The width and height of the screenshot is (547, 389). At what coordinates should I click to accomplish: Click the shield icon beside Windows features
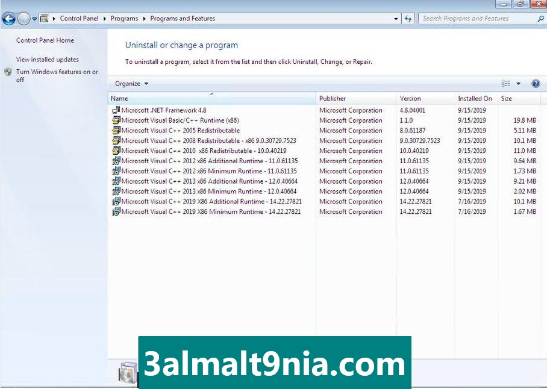(8, 72)
